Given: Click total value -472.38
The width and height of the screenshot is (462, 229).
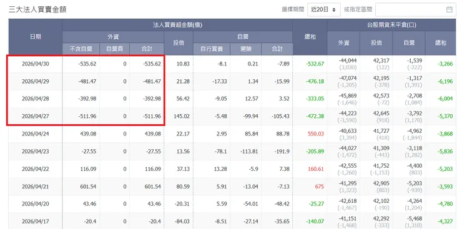Looking at the screenshot, I should (x=315, y=116).
